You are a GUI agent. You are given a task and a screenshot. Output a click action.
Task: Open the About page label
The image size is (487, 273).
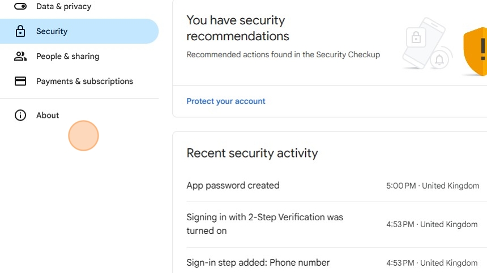[x=48, y=116]
